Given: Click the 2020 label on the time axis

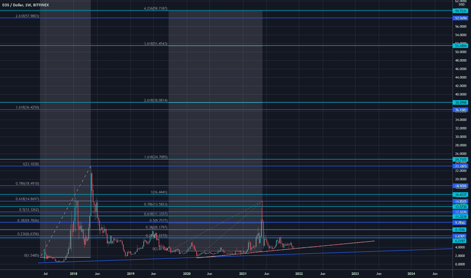Looking at the screenshot, I should click(x=187, y=274).
